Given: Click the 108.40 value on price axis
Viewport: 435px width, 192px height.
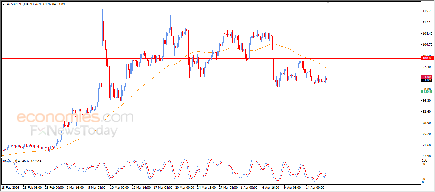Looking at the screenshot, I should 427,34.
